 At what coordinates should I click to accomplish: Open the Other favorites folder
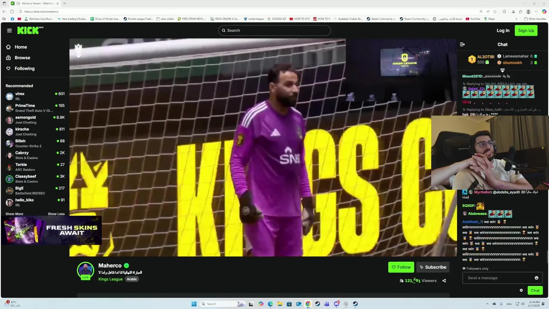535,19
